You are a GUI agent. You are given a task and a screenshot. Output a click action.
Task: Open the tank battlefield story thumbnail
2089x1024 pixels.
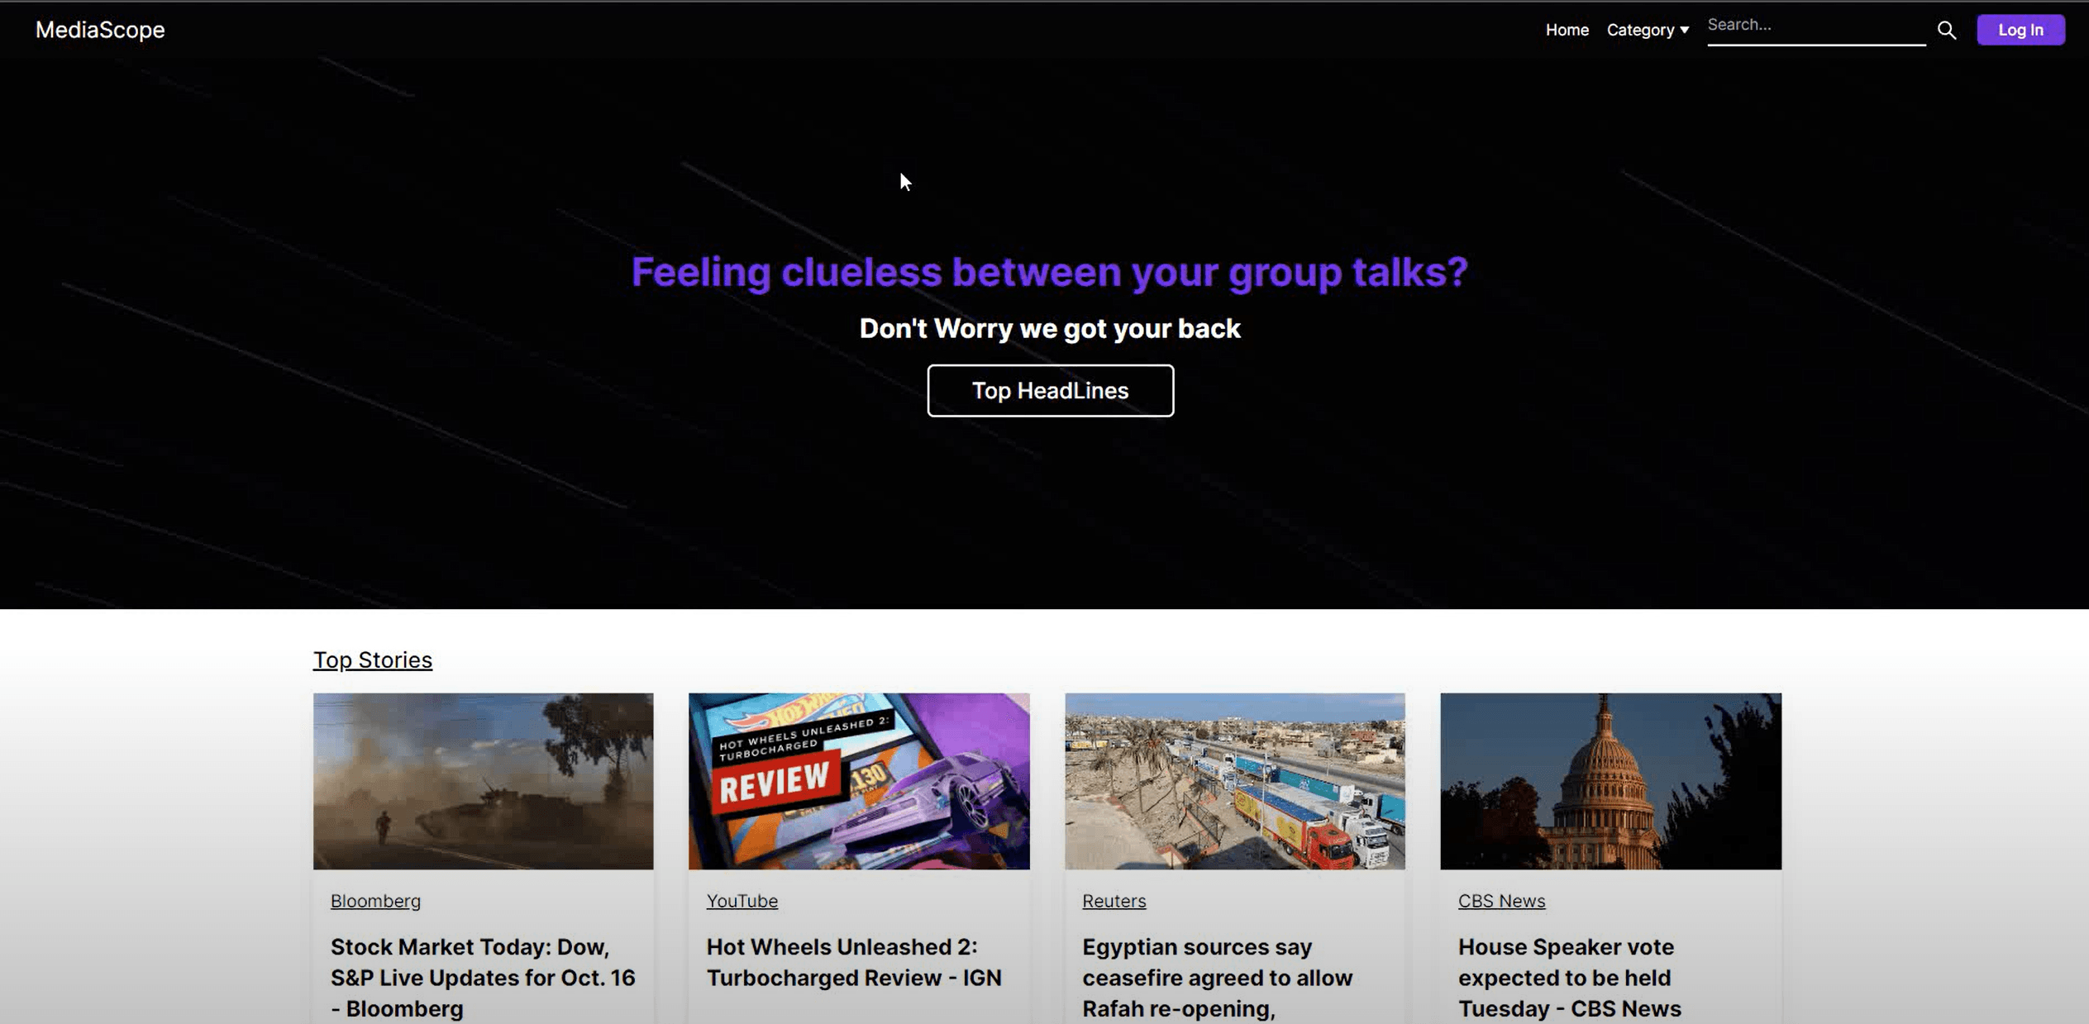click(483, 780)
